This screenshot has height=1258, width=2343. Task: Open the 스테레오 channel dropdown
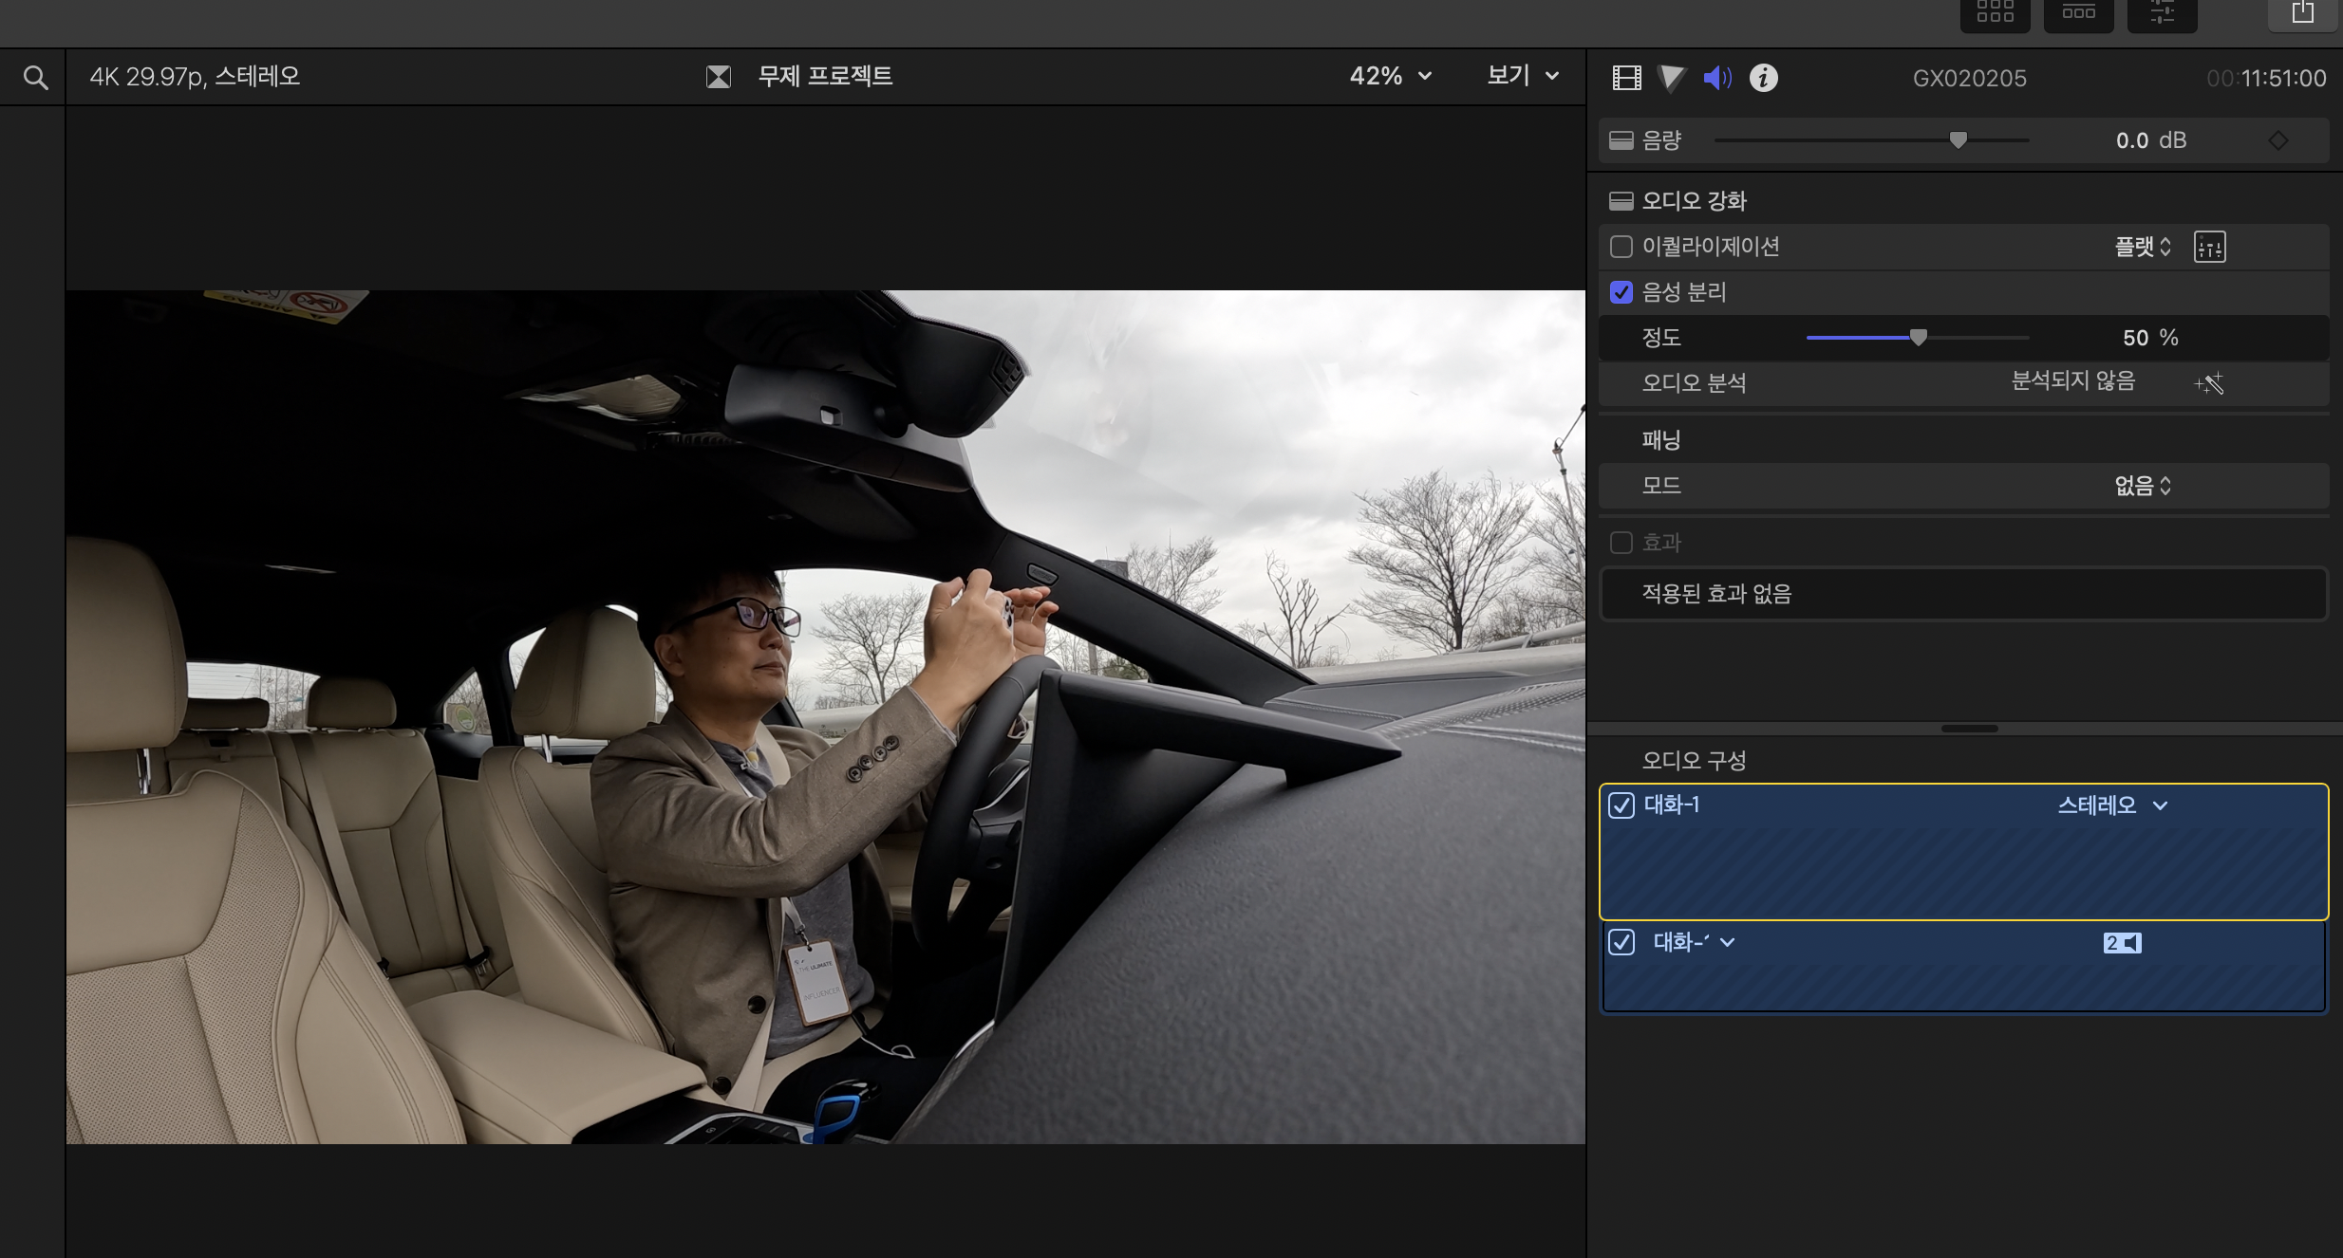(2111, 805)
